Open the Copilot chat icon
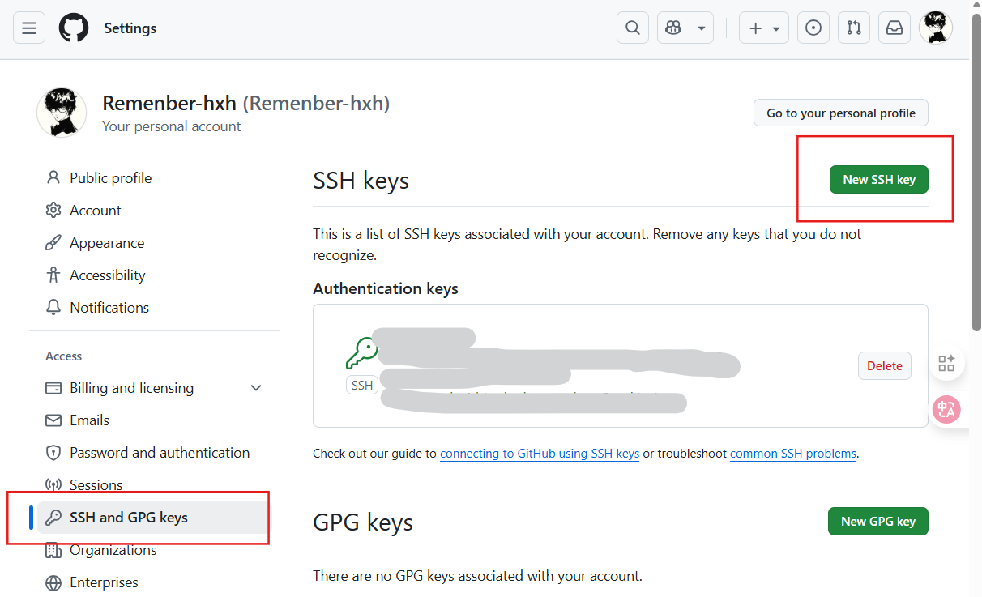Image resolution: width=982 pixels, height=597 pixels. [672, 28]
